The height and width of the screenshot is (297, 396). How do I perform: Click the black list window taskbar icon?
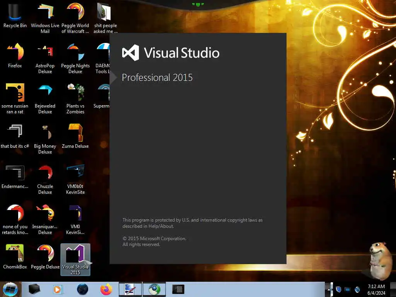178,289
